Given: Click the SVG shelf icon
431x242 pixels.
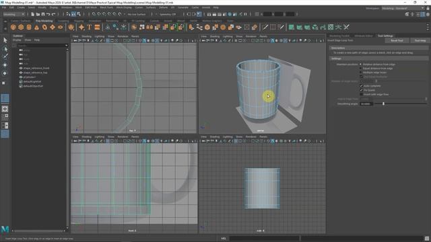Looking at the screenshot, I should click(97, 27).
